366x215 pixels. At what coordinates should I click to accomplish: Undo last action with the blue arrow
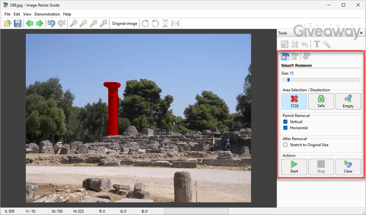click(x=51, y=23)
